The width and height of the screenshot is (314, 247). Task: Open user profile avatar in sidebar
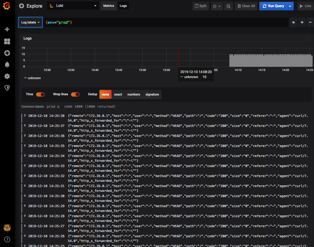click(7, 227)
